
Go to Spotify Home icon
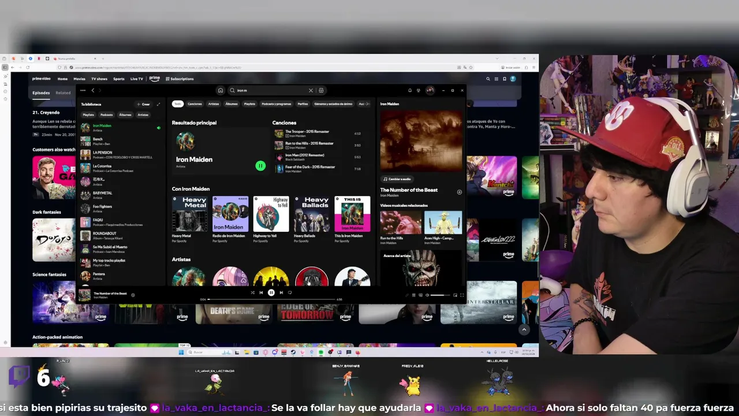[x=220, y=90]
